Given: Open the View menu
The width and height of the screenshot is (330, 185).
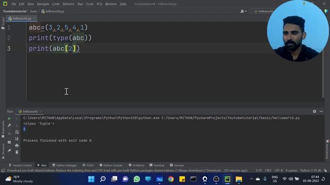Looking at the screenshot, I should pyautogui.click(x=31, y=4).
